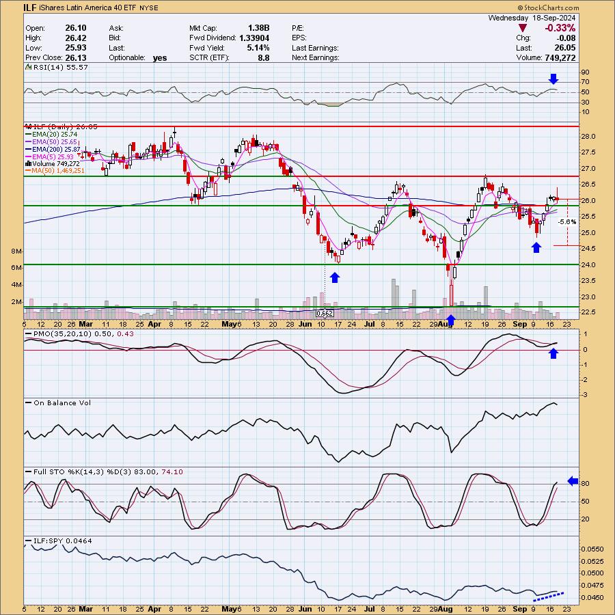
Task: Select the SCTR (ETF) value 8.8
Action: [264, 57]
